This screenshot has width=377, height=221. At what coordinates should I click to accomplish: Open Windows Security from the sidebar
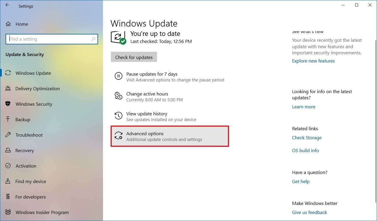(33, 104)
